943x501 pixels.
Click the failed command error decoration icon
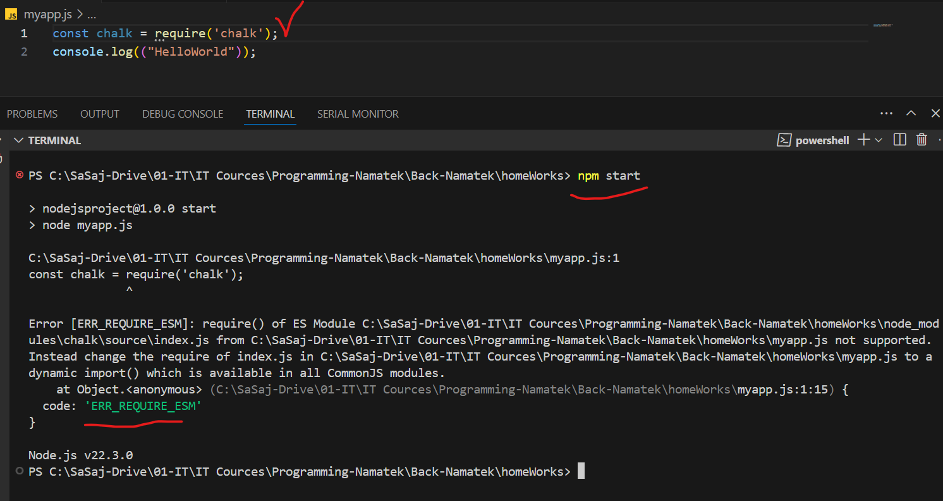pyautogui.click(x=20, y=175)
